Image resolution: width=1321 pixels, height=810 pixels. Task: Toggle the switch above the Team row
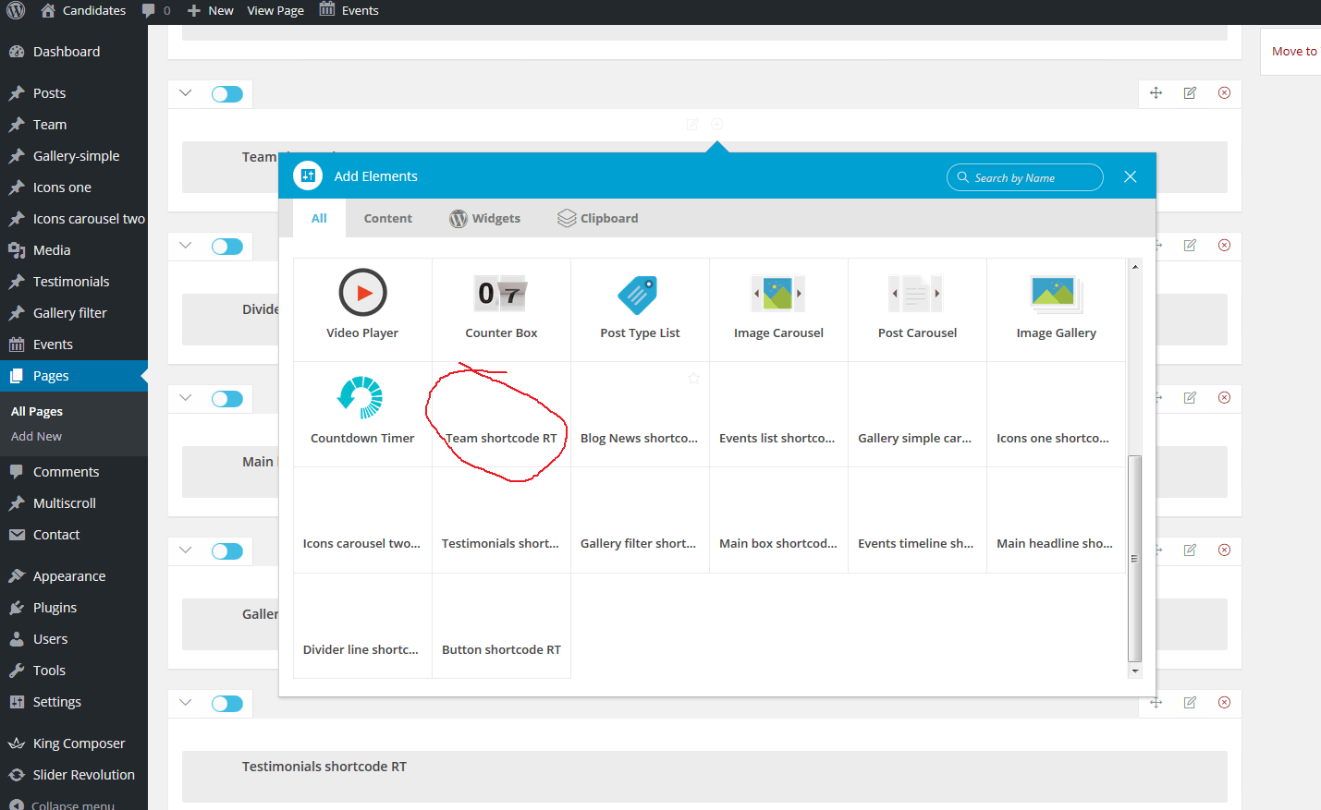coord(227,94)
